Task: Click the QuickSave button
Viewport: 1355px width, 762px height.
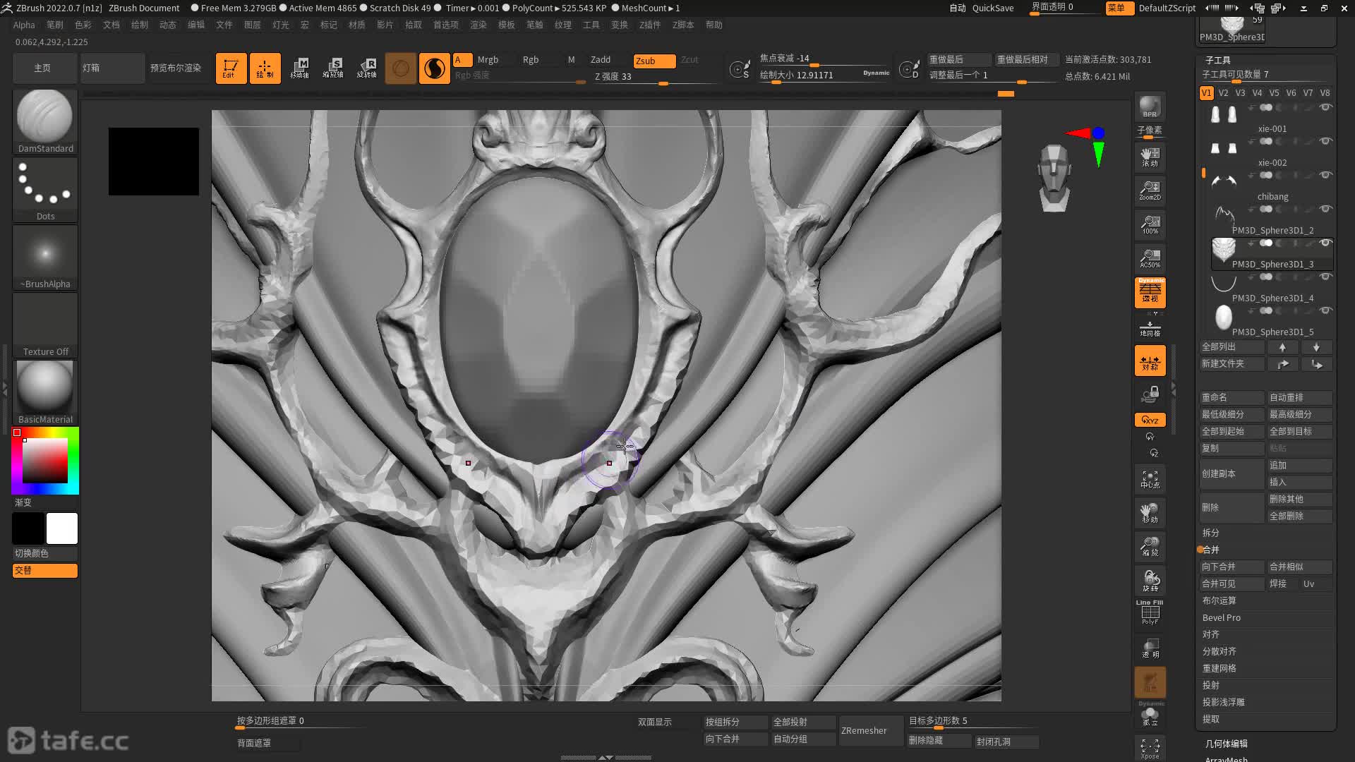Action: (992, 8)
